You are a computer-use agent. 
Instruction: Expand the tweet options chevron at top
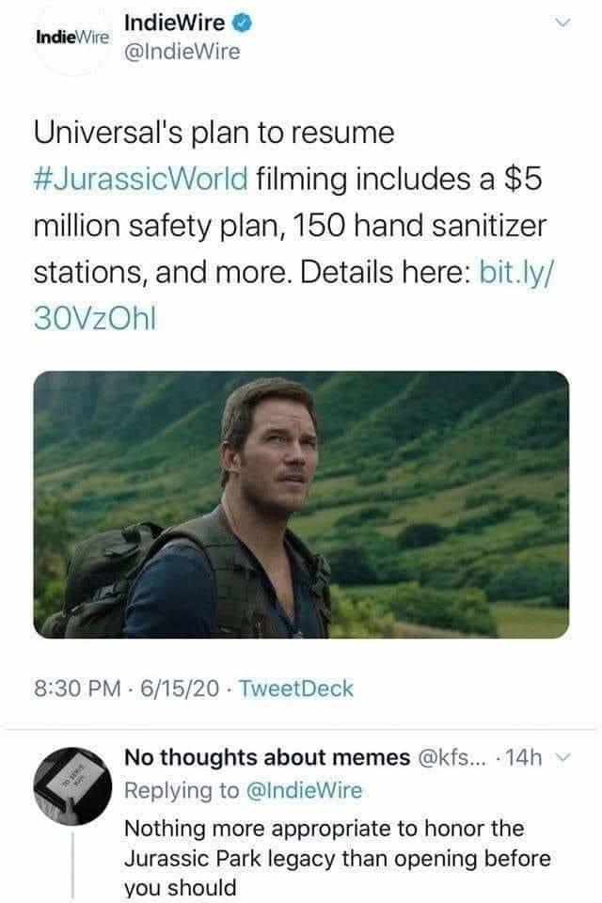click(562, 23)
